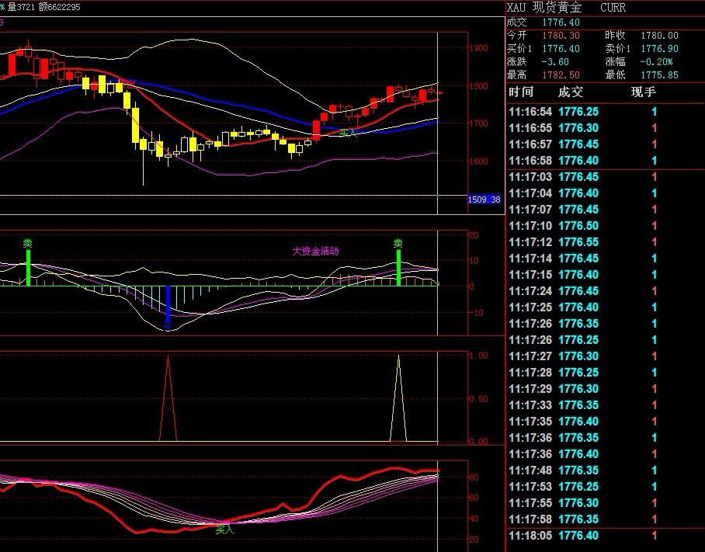Click the 时间 column header

pos(521,92)
